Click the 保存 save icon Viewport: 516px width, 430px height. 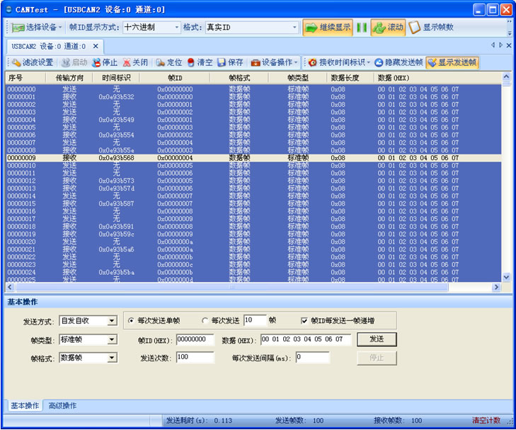tap(222, 62)
